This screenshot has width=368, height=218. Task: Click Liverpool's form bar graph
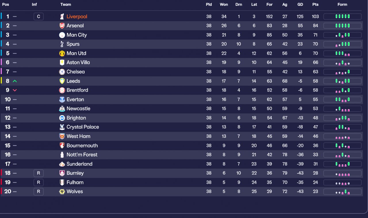[x=342, y=17]
